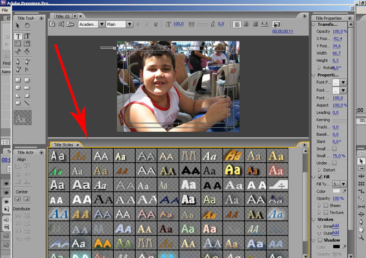Select the Zoom magnifier tool
Image resolution: width=366 pixels, height=258 pixels.
(361, 238)
